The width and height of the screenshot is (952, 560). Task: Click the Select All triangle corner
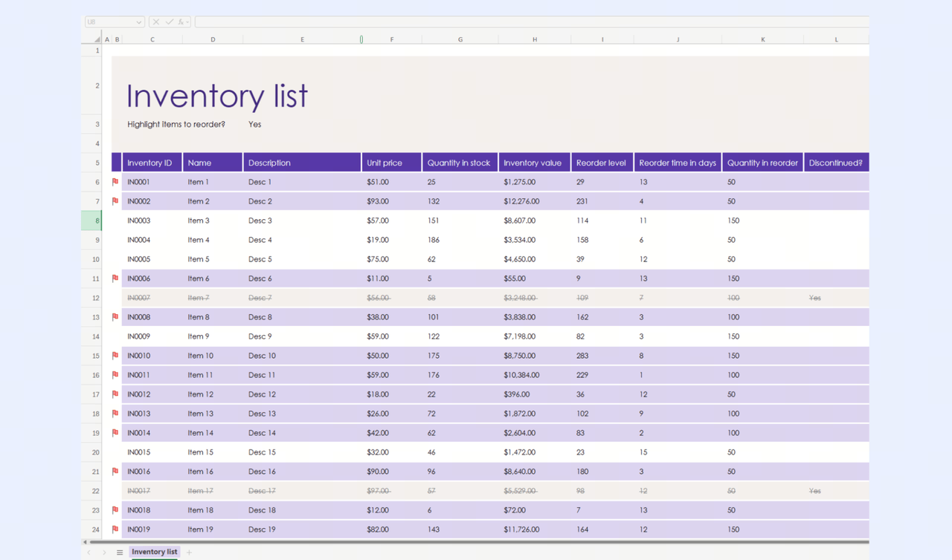coord(97,39)
